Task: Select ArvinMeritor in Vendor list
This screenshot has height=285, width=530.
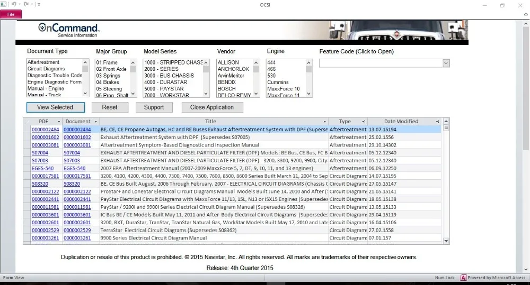Action: point(231,76)
